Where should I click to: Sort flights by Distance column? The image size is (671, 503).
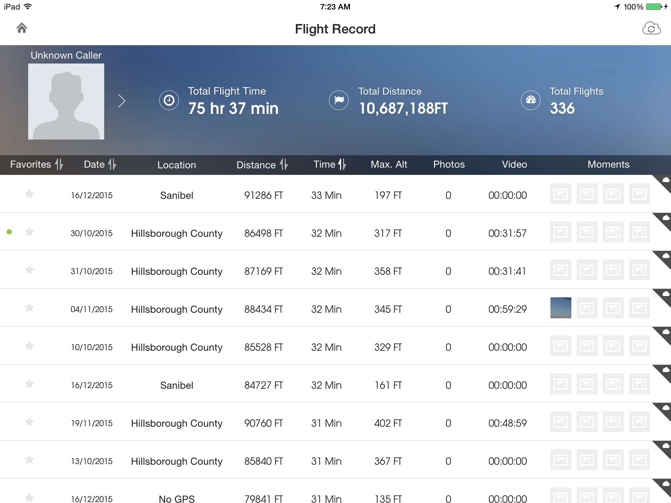click(262, 164)
